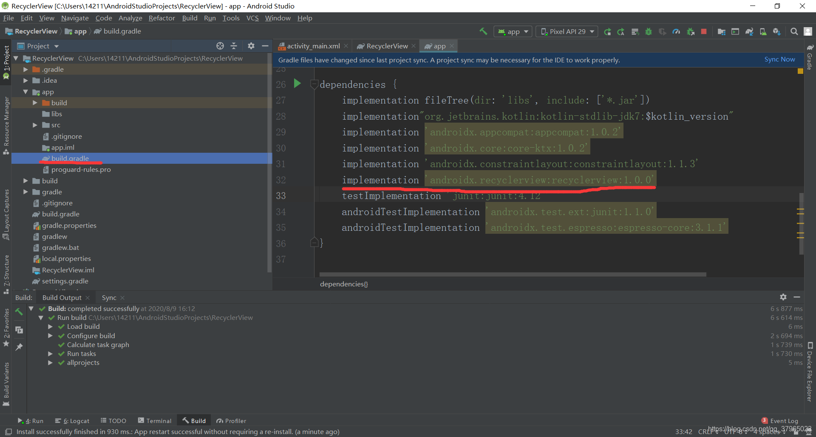The image size is (816, 437).
Task: Open the Profile app gauge icon
Action: [x=676, y=32]
